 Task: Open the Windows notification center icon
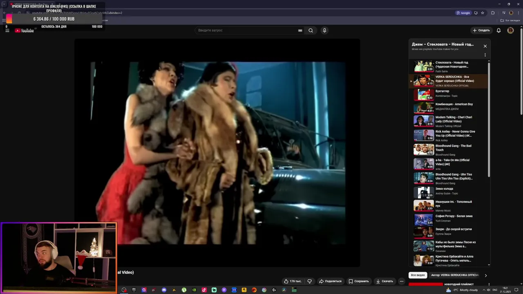pyautogui.click(x=517, y=290)
